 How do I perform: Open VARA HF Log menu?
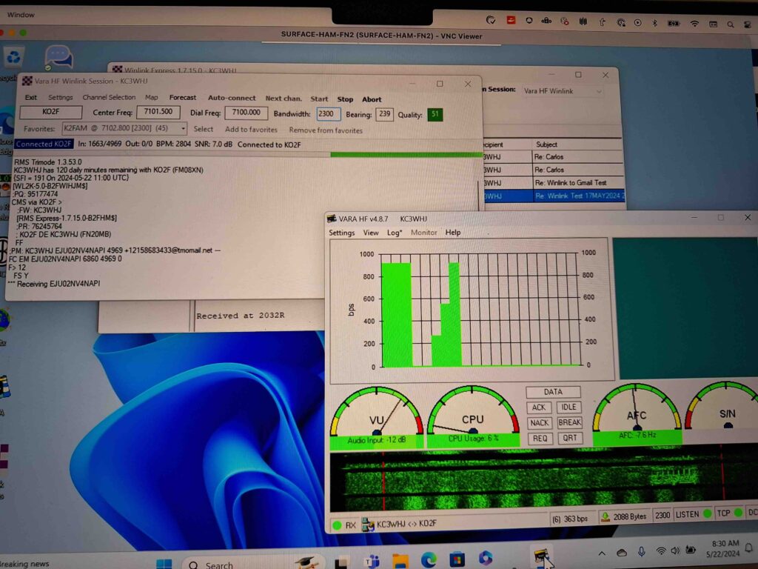pyautogui.click(x=394, y=233)
